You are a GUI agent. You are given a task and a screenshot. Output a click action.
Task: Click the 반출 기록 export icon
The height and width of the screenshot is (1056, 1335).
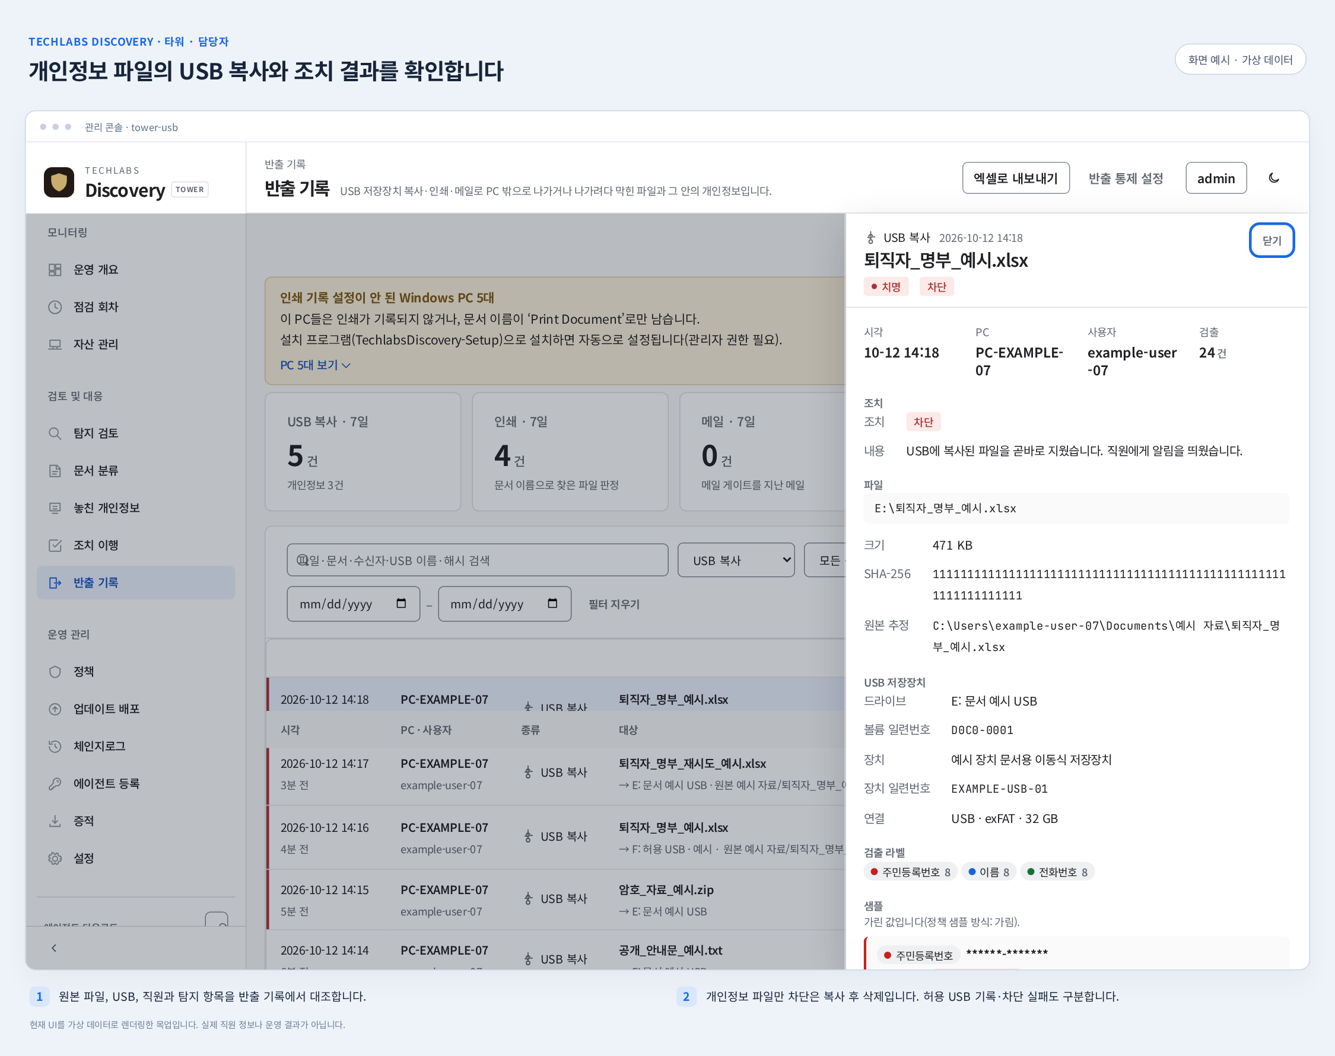tap(55, 582)
